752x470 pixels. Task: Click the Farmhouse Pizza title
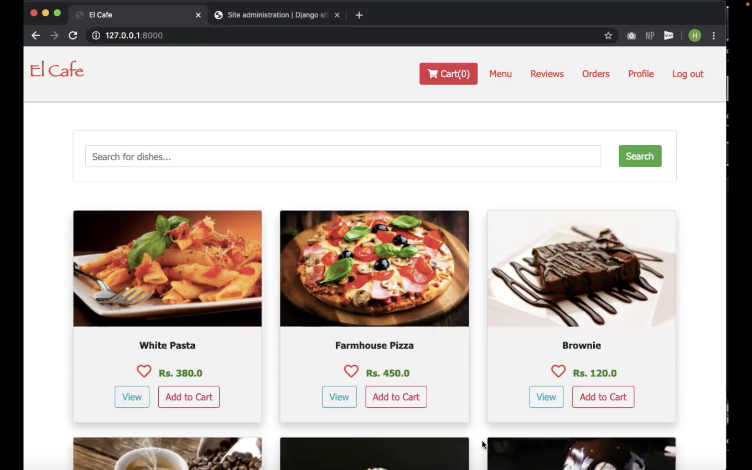(x=374, y=345)
